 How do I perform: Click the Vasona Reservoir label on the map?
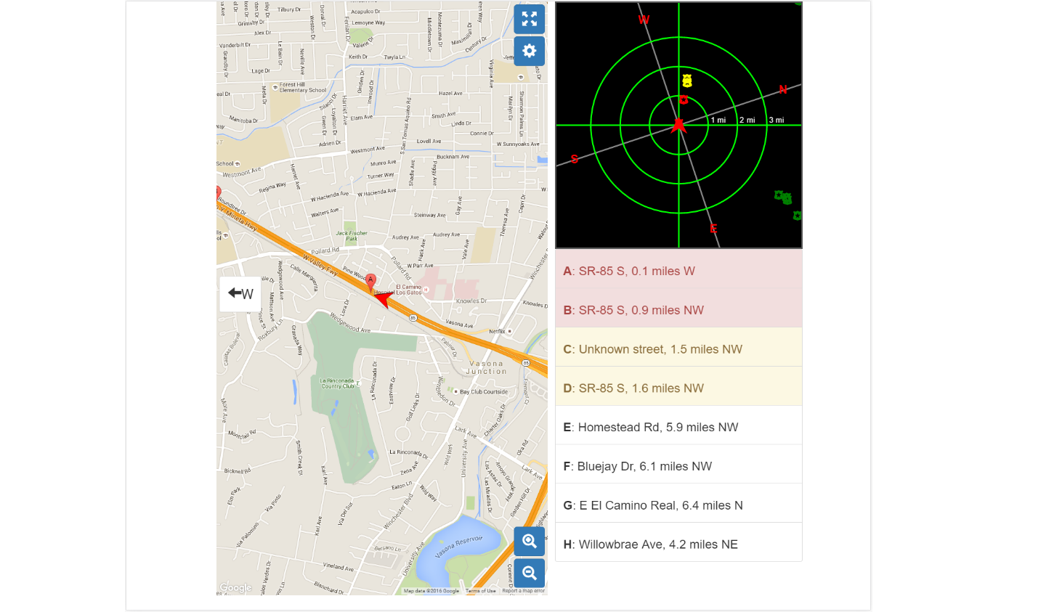(x=459, y=546)
